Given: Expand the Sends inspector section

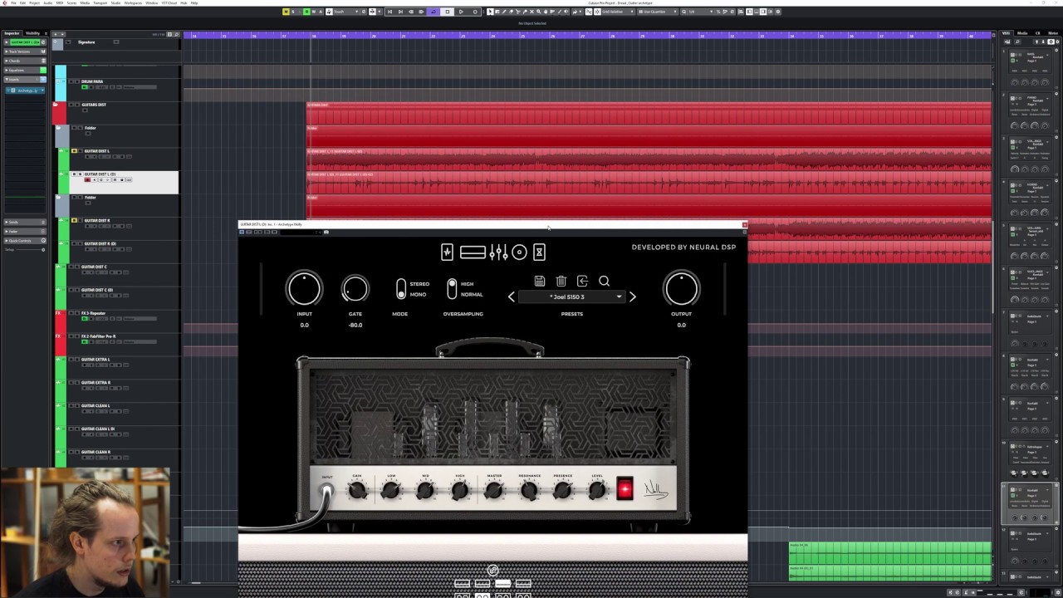Looking at the screenshot, I should (24, 222).
